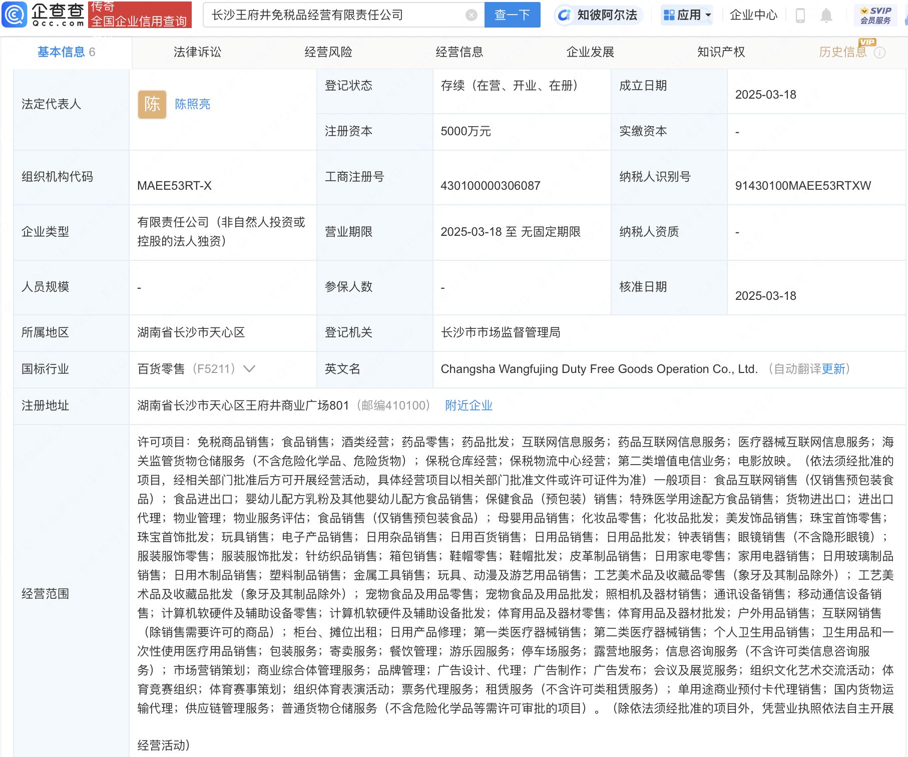
Task: Switch to the 基本信息 tab
Action: point(66,52)
